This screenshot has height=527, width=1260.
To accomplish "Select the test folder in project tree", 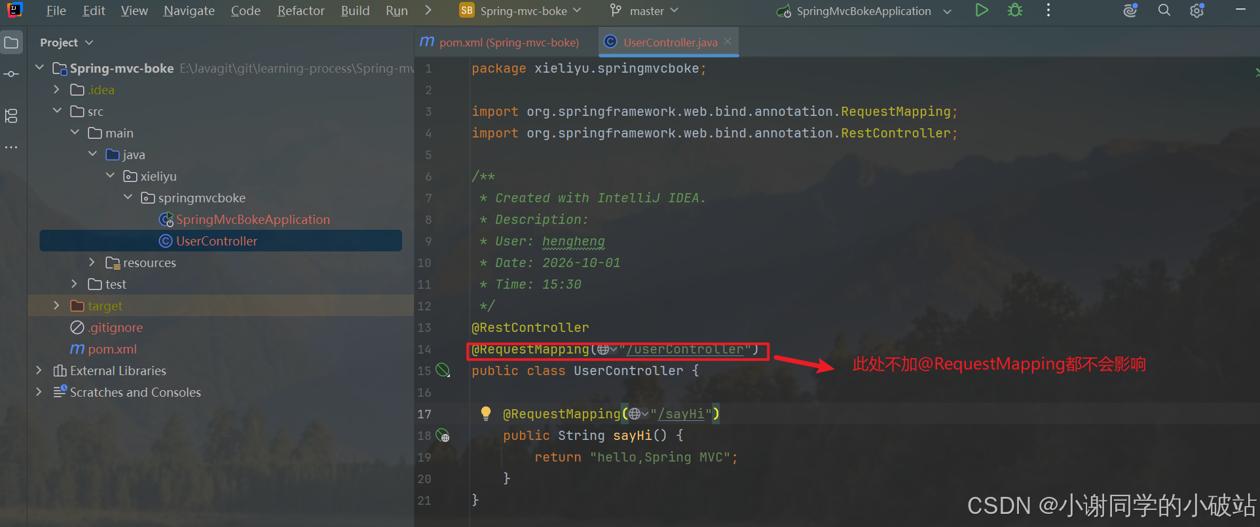I will click(115, 284).
